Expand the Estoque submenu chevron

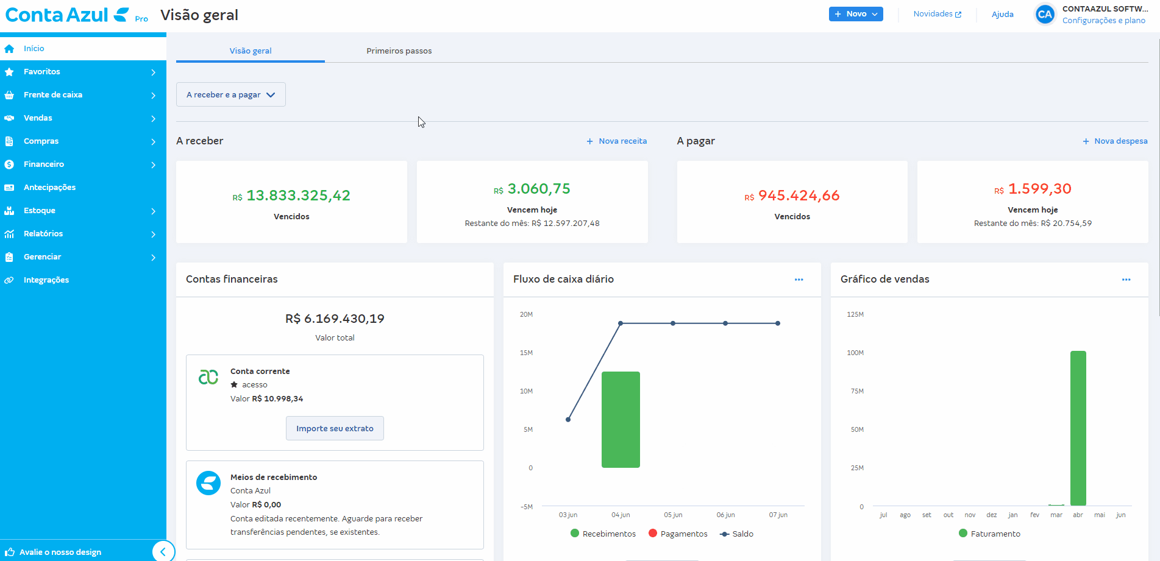[x=153, y=211]
